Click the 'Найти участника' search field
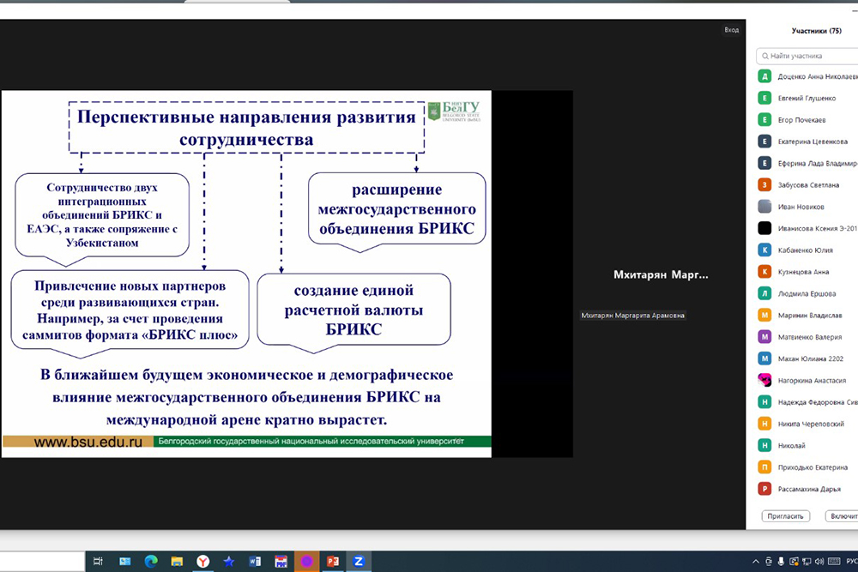 click(x=811, y=56)
